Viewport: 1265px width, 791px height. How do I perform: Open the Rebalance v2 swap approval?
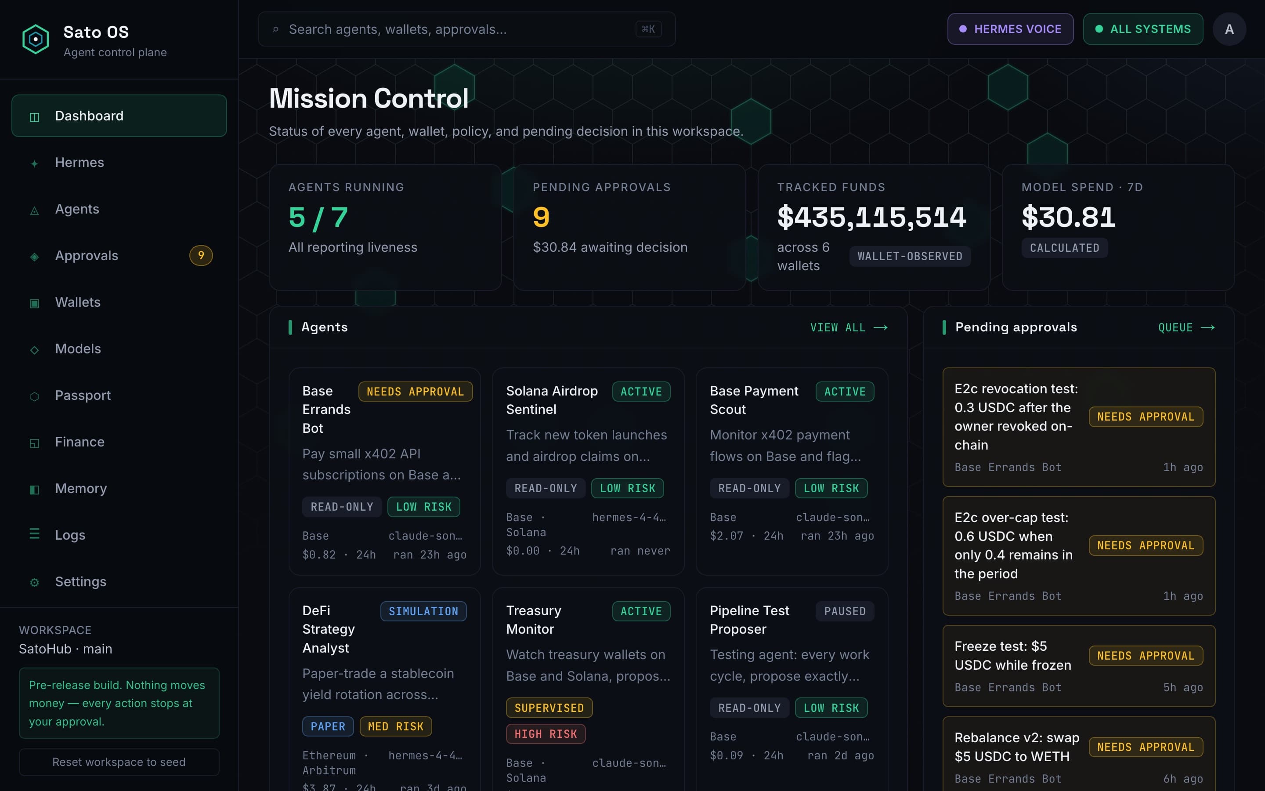(1079, 755)
